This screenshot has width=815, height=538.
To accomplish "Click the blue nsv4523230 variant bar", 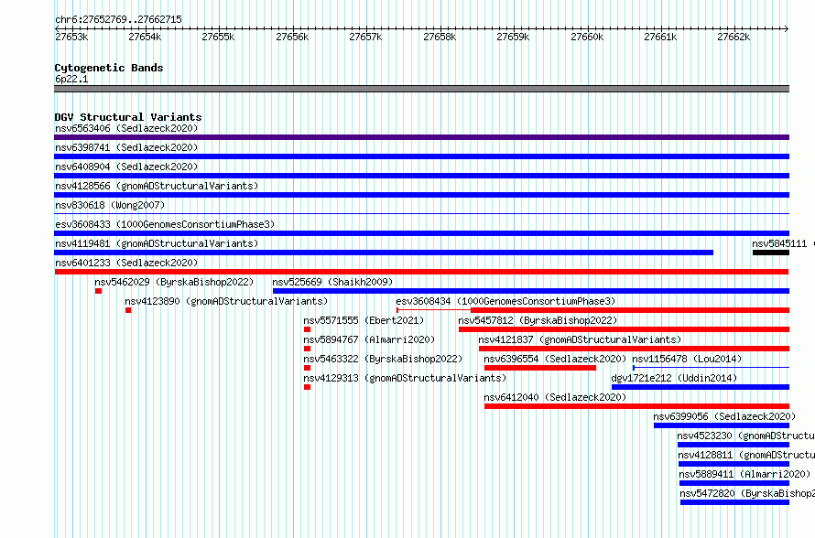I will [x=733, y=445].
